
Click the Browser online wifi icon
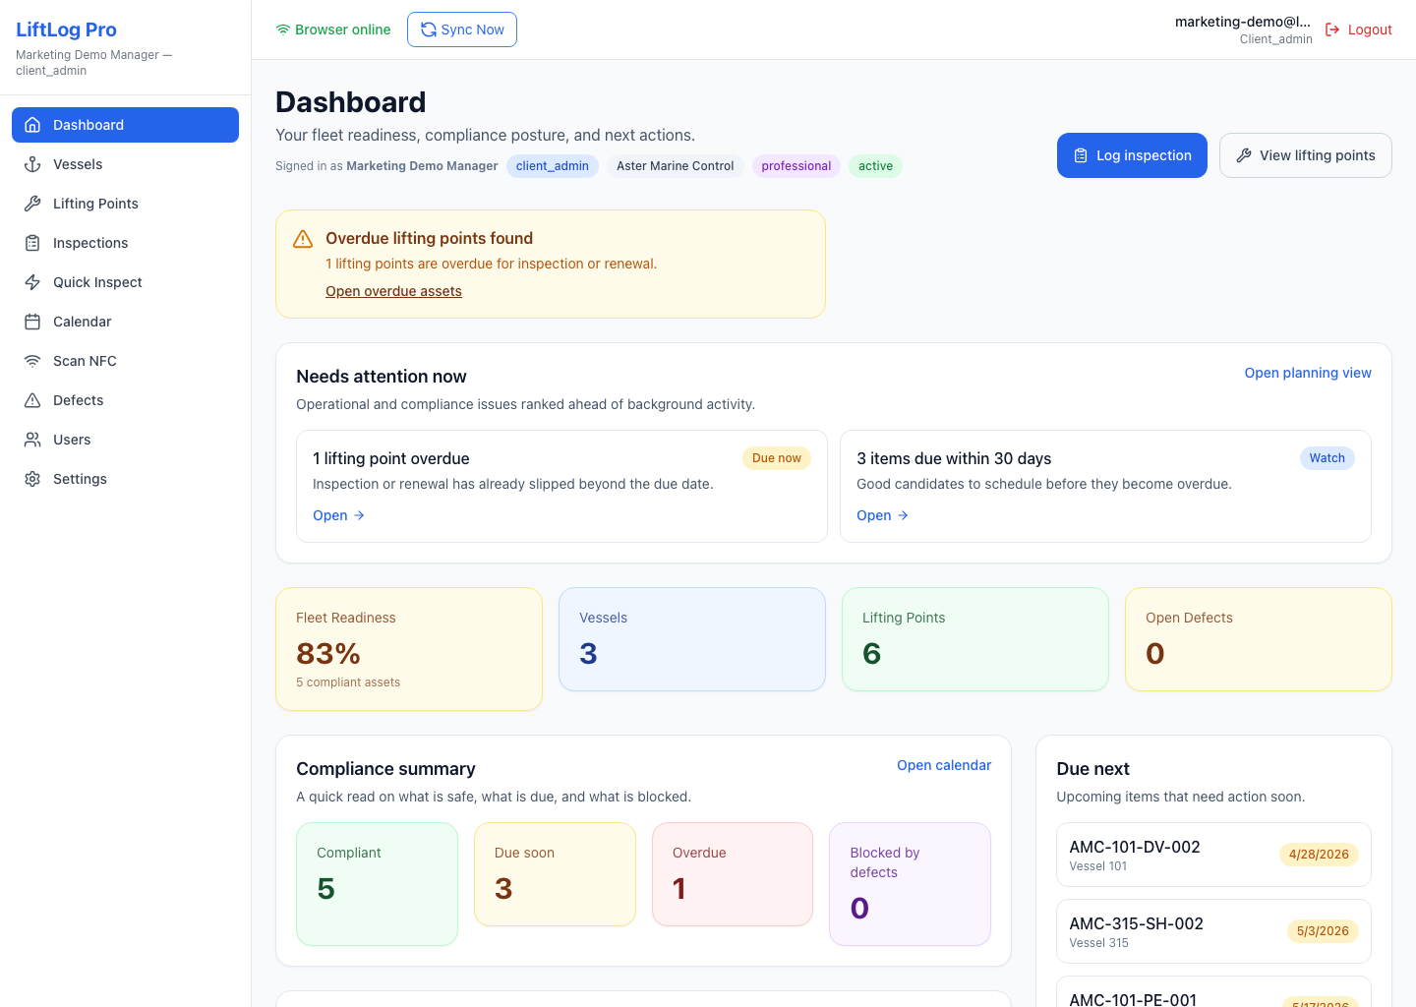pyautogui.click(x=283, y=30)
